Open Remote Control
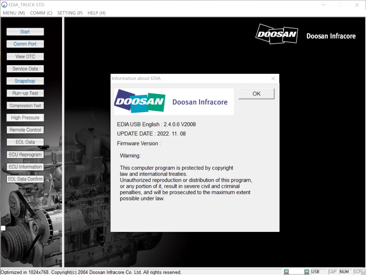The image size is (366, 275). tap(25, 130)
